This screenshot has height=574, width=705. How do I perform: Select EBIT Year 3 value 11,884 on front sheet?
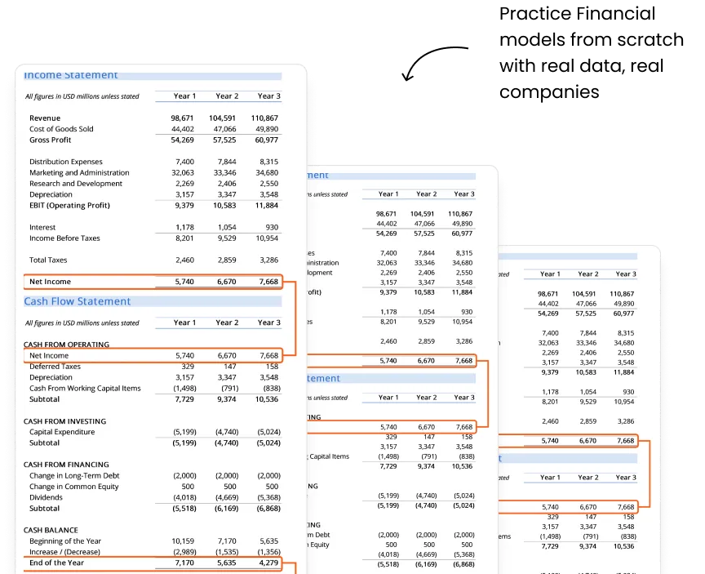267,205
